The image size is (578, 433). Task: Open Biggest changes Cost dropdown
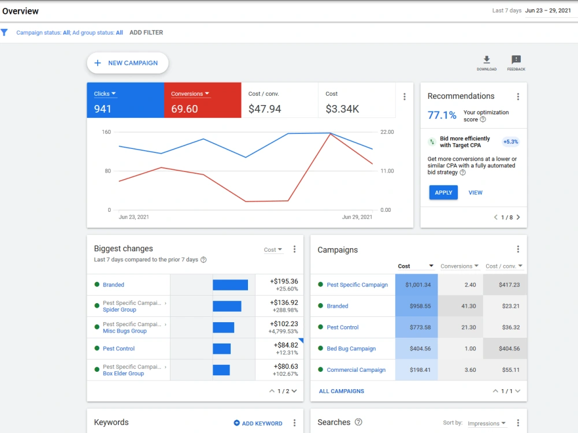coord(273,249)
